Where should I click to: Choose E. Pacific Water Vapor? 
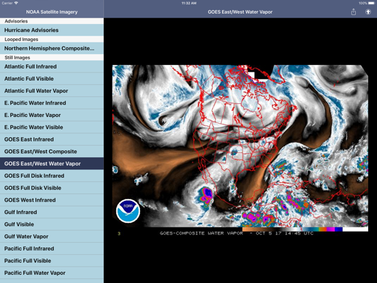click(52, 115)
